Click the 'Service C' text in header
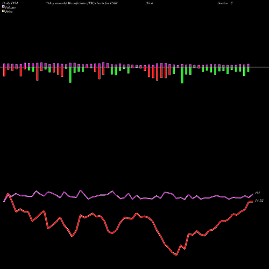The image size is (269, 269). pos(225,3)
